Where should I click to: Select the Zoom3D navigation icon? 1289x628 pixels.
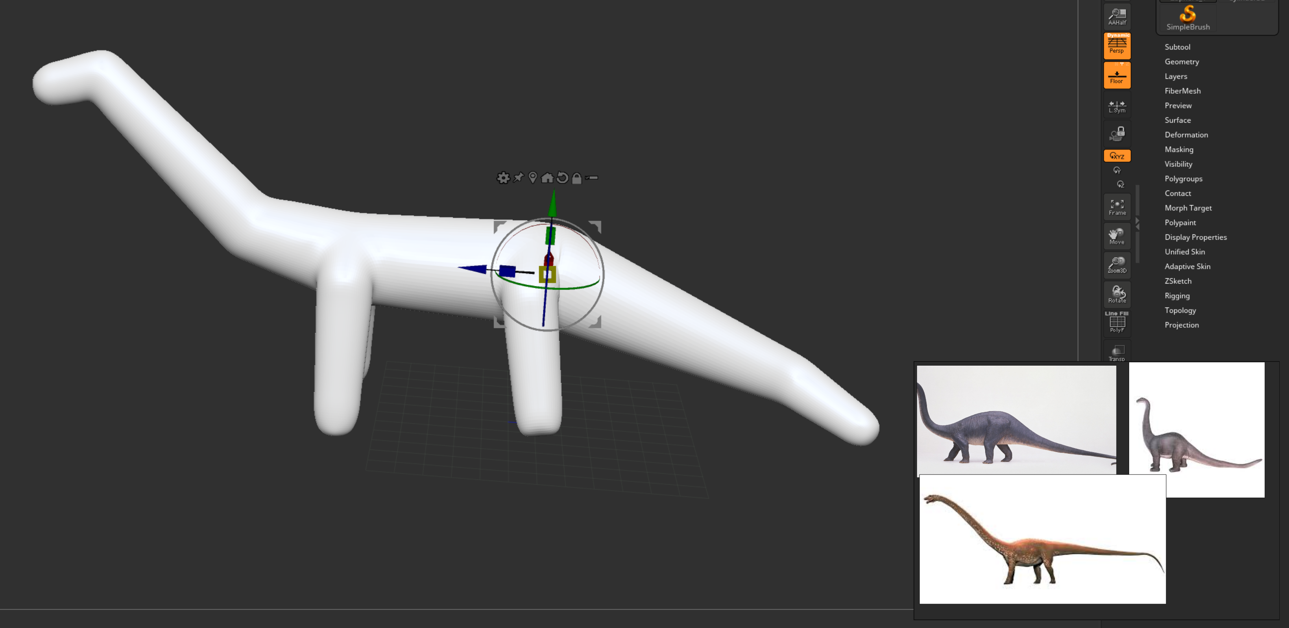(1117, 265)
